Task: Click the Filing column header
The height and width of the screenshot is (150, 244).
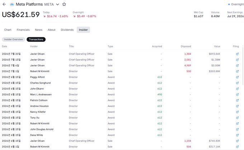Action: click(236, 46)
